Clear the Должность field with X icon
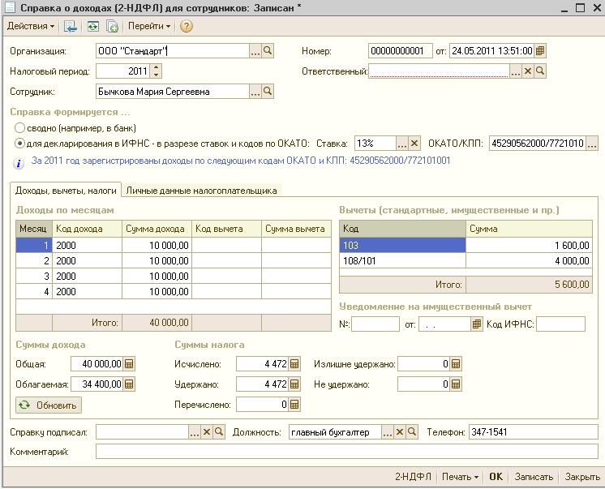Screen dimensions: 605x489 click(x=400, y=432)
